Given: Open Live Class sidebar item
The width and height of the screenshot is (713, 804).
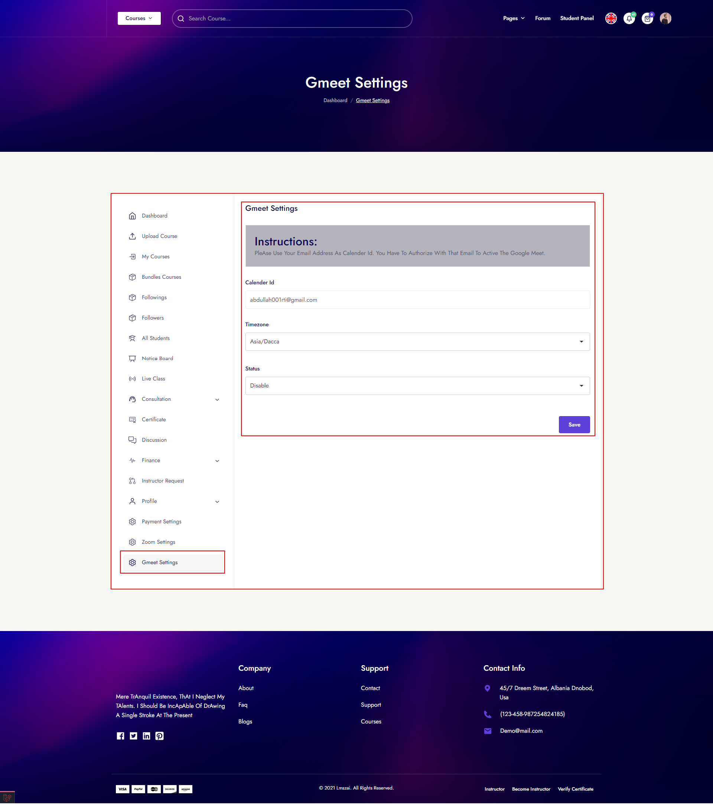Looking at the screenshot, I should pos(153,379).
